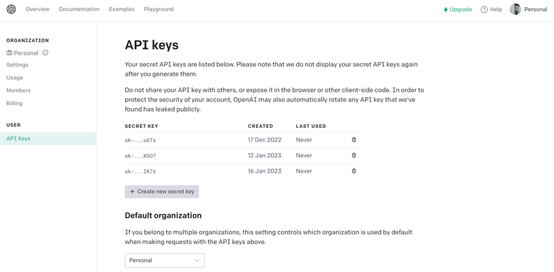Click the Upgrade lightning bolt icon

(x=446, y=10)
